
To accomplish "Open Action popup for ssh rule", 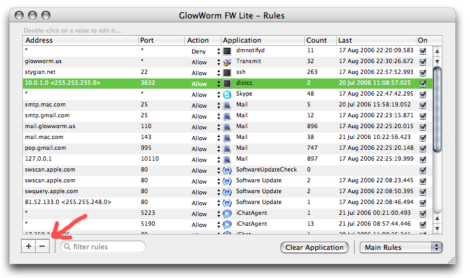I will click(218, 73).
